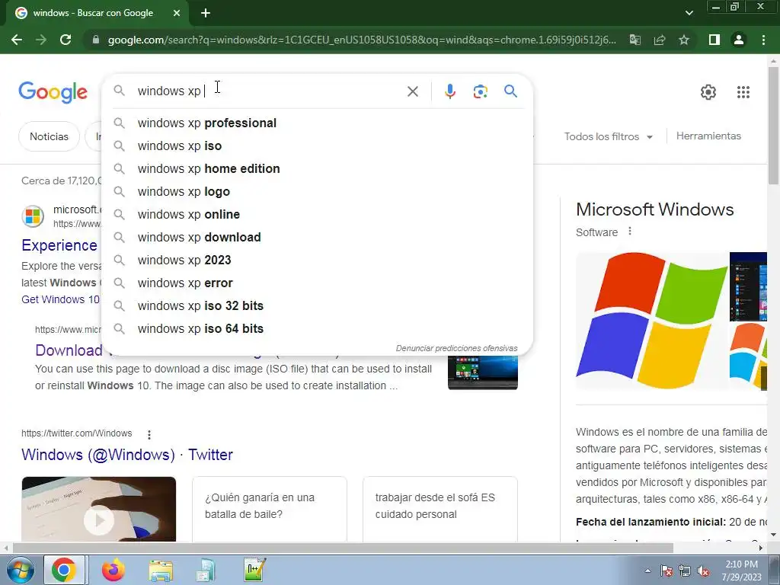Click the share page icon
The image size is (780, 585).
pyautogui.click(x=660, y=40)
